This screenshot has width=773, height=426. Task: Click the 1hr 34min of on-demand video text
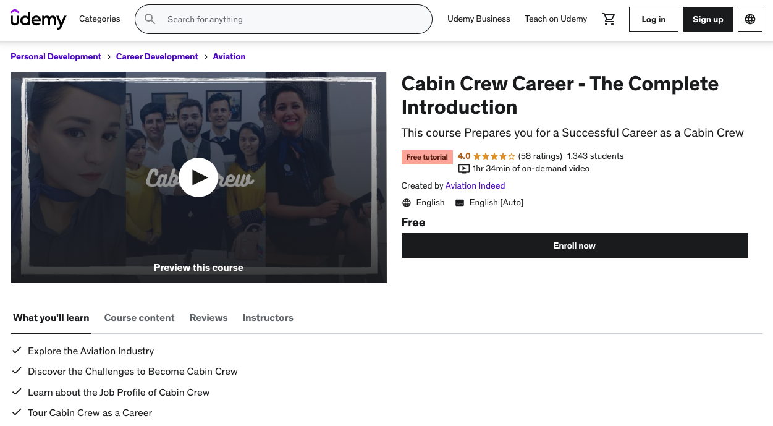click(531, 169)
